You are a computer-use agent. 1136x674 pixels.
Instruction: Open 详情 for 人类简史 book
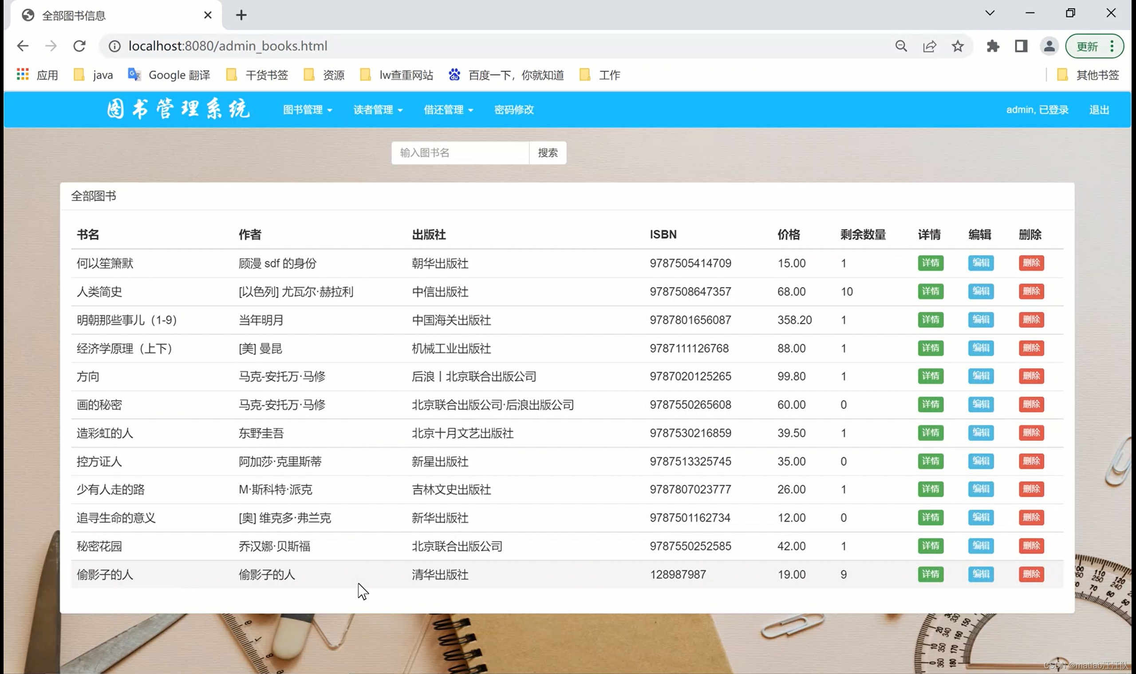(930, 291)
